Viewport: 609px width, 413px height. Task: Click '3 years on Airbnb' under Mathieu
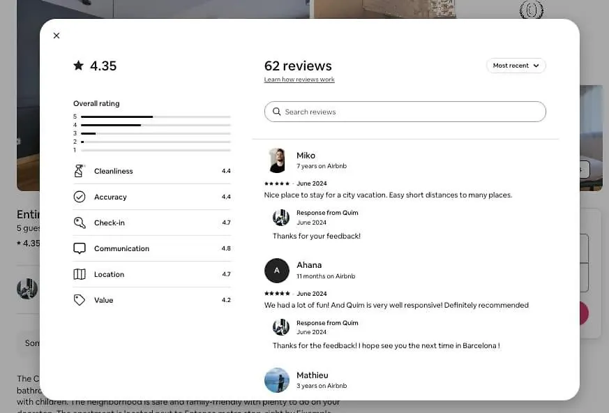[x=322, y=386]
